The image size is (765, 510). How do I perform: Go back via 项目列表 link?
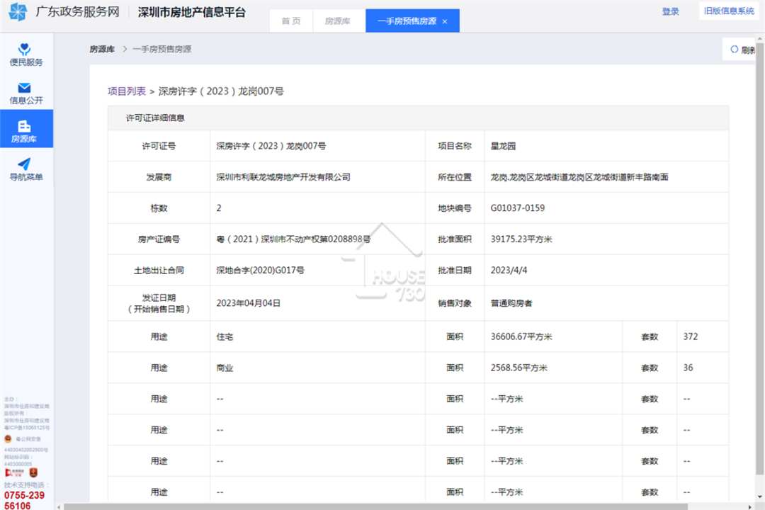pyautogui.click(x=127, y=91)
